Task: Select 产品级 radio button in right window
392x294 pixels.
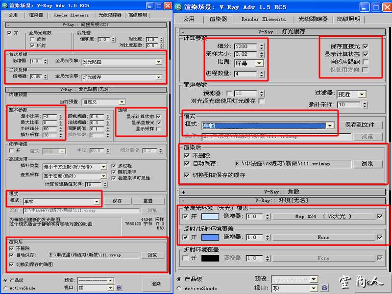Action: pyautogui.click(x=179, y=279)
